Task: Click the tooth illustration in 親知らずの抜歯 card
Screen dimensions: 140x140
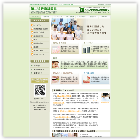Action: (x=56, y=49)
